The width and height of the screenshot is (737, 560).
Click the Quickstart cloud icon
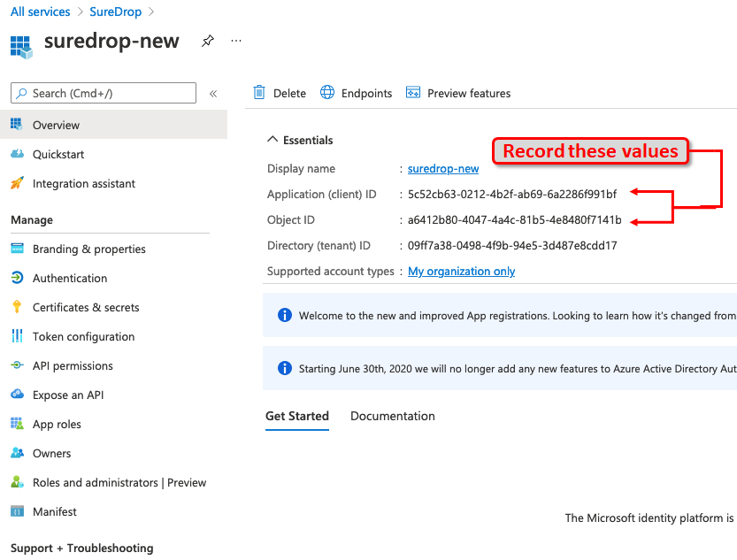17,154
